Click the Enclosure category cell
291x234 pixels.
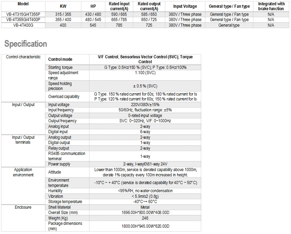click(23, 207)
